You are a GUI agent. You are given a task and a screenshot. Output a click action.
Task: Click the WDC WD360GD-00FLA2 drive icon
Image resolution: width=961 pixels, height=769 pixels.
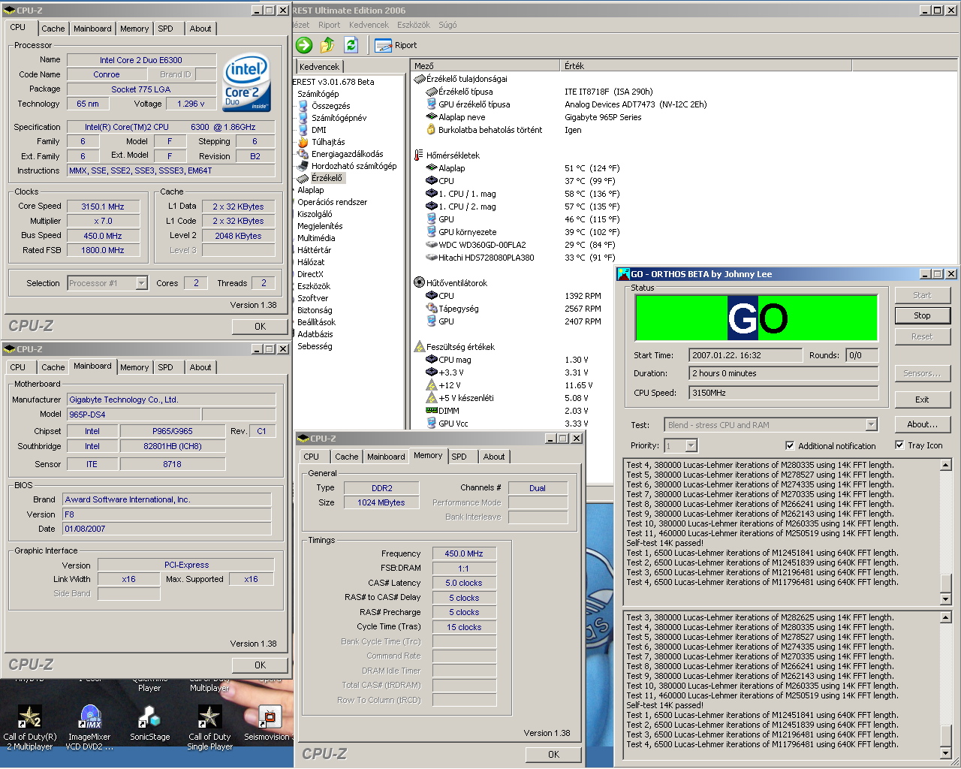click(431, 245)
